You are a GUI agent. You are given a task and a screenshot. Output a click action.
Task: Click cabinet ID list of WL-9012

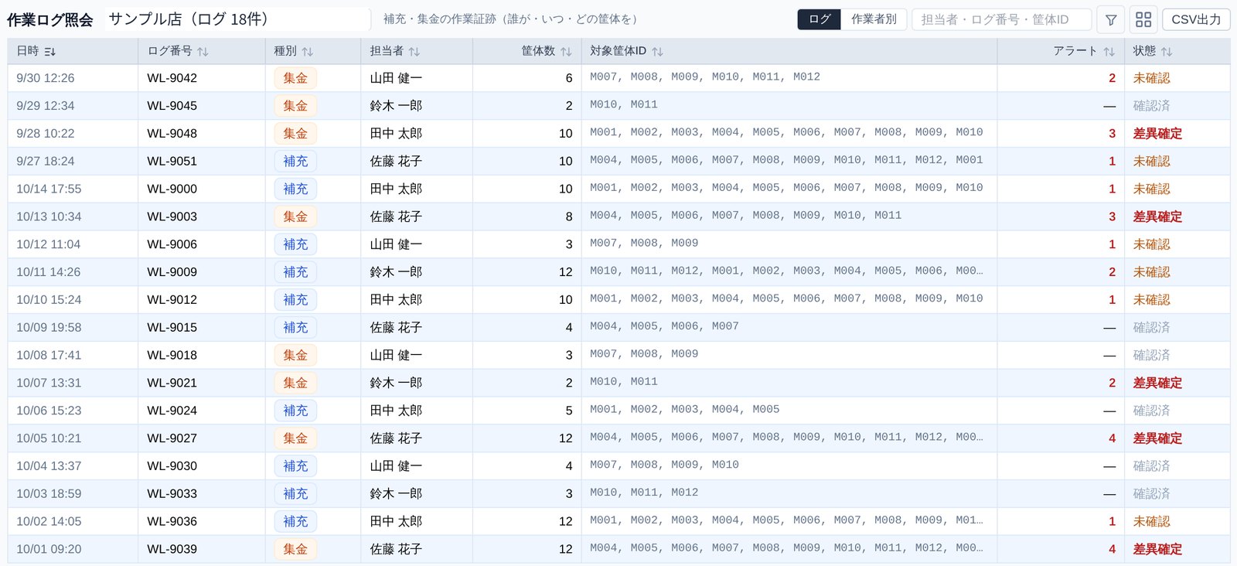[x=786, y=299]
